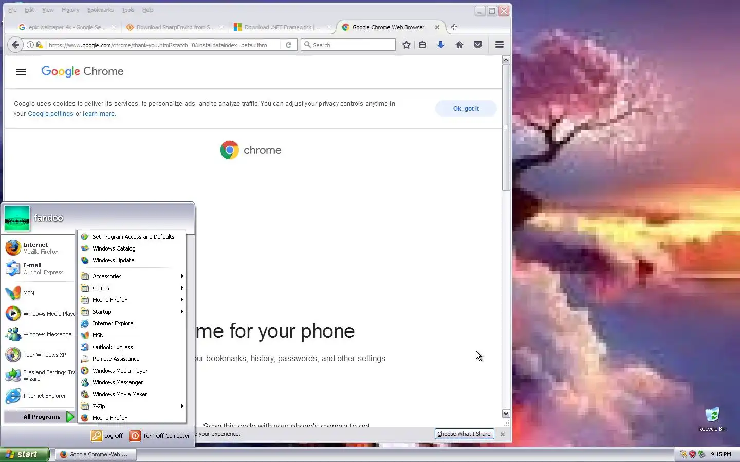Open Windows Movie Maker
The width and height of the screenshot is (740, 462).
[132, 394]
